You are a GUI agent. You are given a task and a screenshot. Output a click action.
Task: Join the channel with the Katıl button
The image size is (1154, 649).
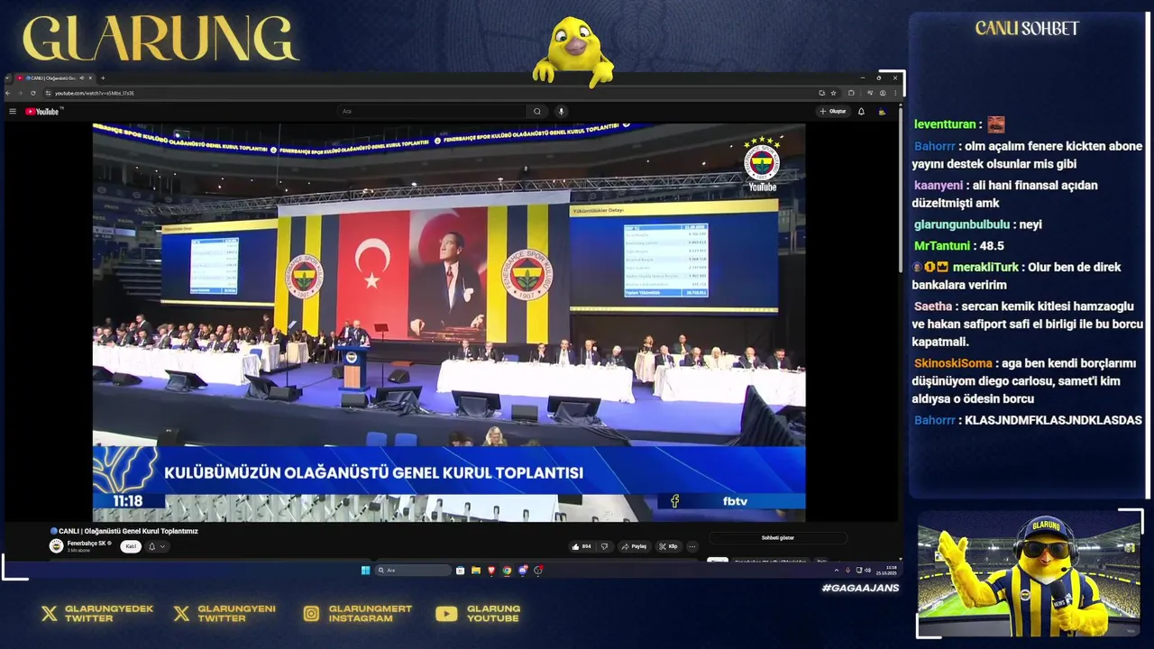click(131, 546)
